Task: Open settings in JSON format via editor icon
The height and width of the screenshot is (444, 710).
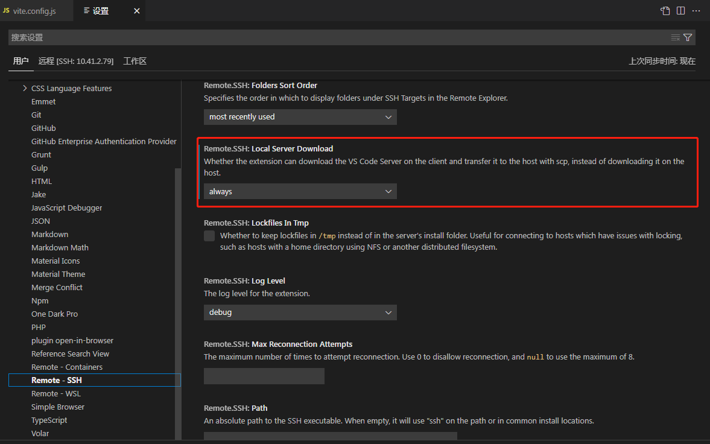Action: pos(664,10)
